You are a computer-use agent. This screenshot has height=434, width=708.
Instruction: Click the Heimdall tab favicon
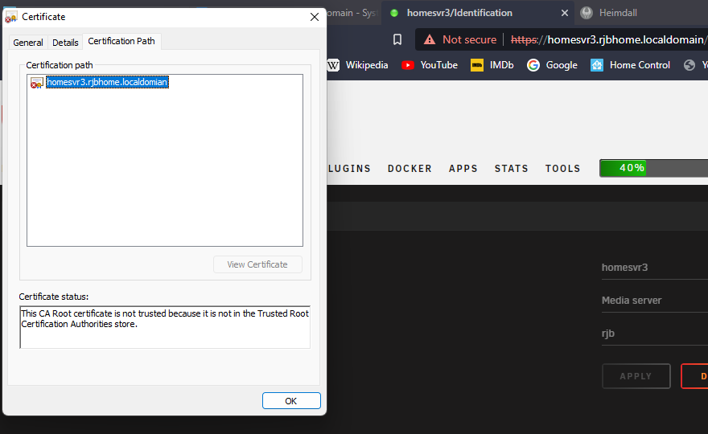587,13
